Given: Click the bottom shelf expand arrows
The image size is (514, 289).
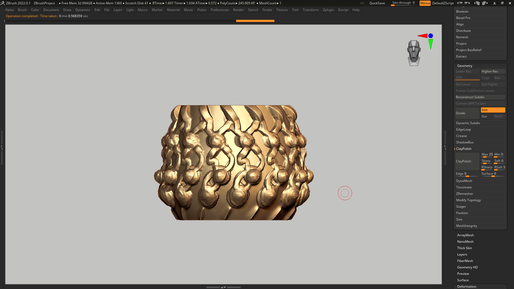Looking at the screenshot, I should coord(223,287).
